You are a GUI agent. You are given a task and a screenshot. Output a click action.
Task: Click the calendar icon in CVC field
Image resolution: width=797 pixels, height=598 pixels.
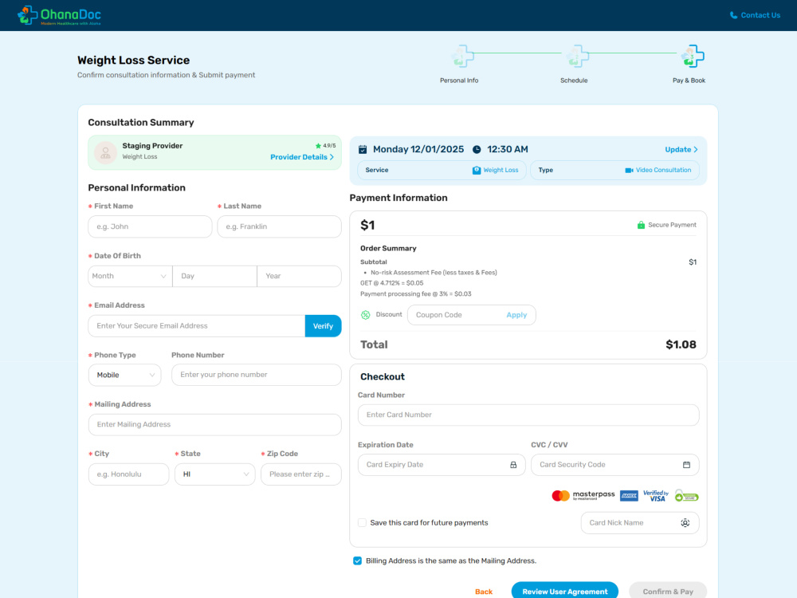(x=686, y=465)
